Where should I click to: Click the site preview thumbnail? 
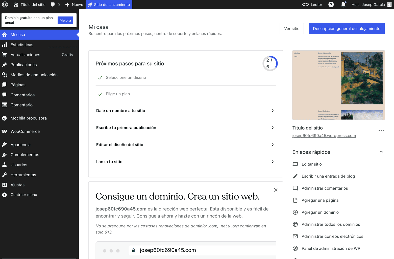(338, 85)
